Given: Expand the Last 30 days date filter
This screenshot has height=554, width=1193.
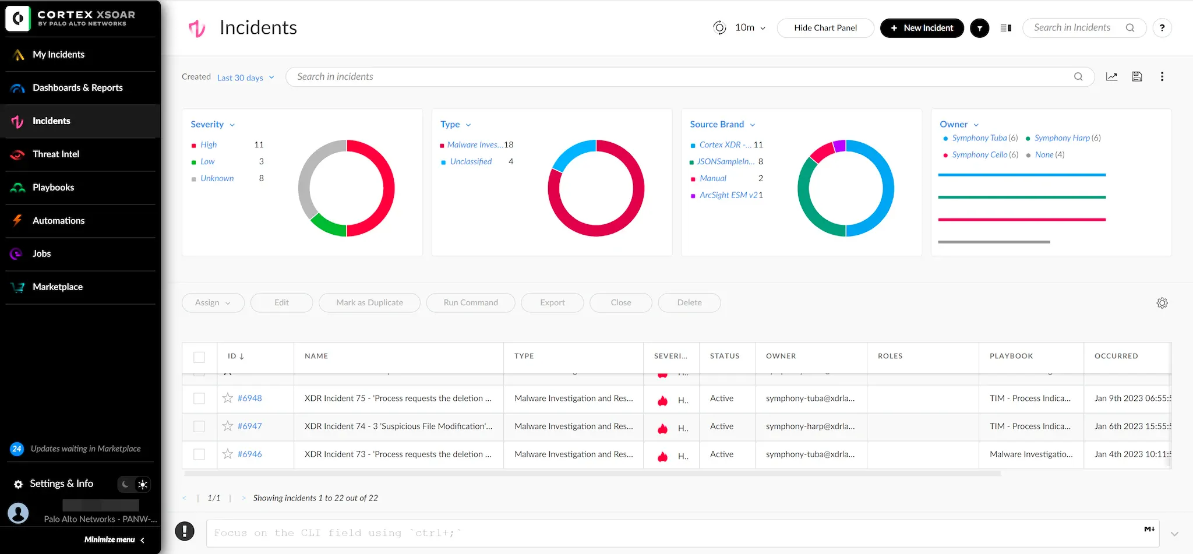Looking at the screenshot, I should pyautogui.click(x=245, y=77).
